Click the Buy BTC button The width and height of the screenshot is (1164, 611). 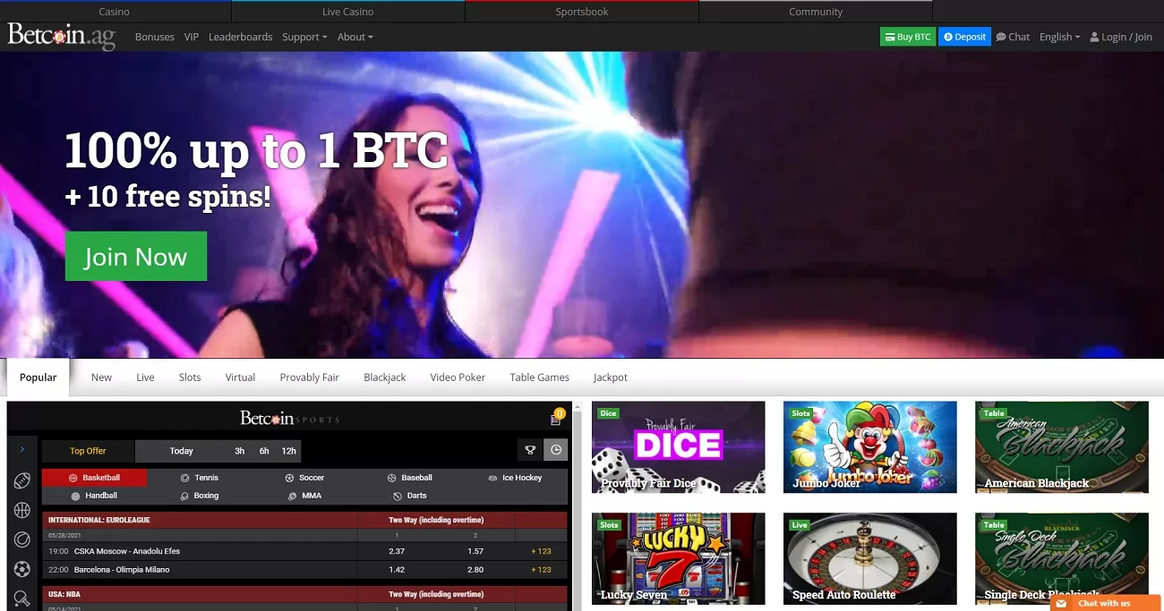click(907, 37)
